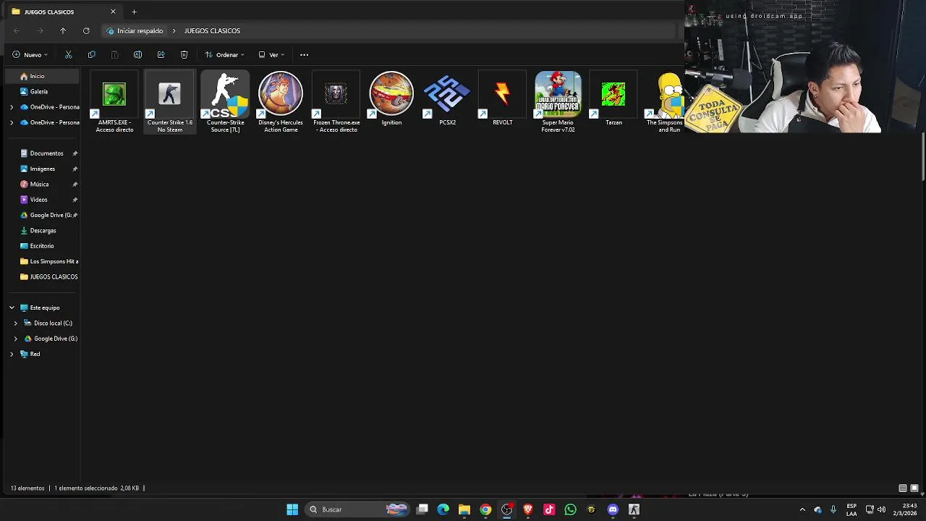The height and width of the screenshot is (521, 926).
Task: Click the Delete trash icon
Action: tap(184, 55)
